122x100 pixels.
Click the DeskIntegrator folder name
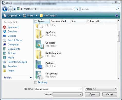(53, 53)
